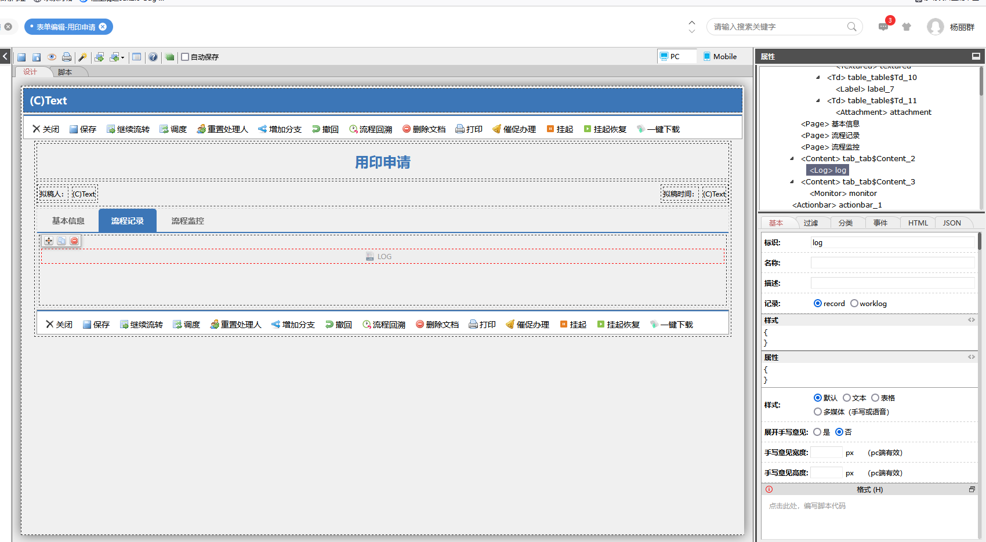Select 是 for 展开手写意见
The image size is (986, 542).
pyautogui.click(x=817, y=432)
